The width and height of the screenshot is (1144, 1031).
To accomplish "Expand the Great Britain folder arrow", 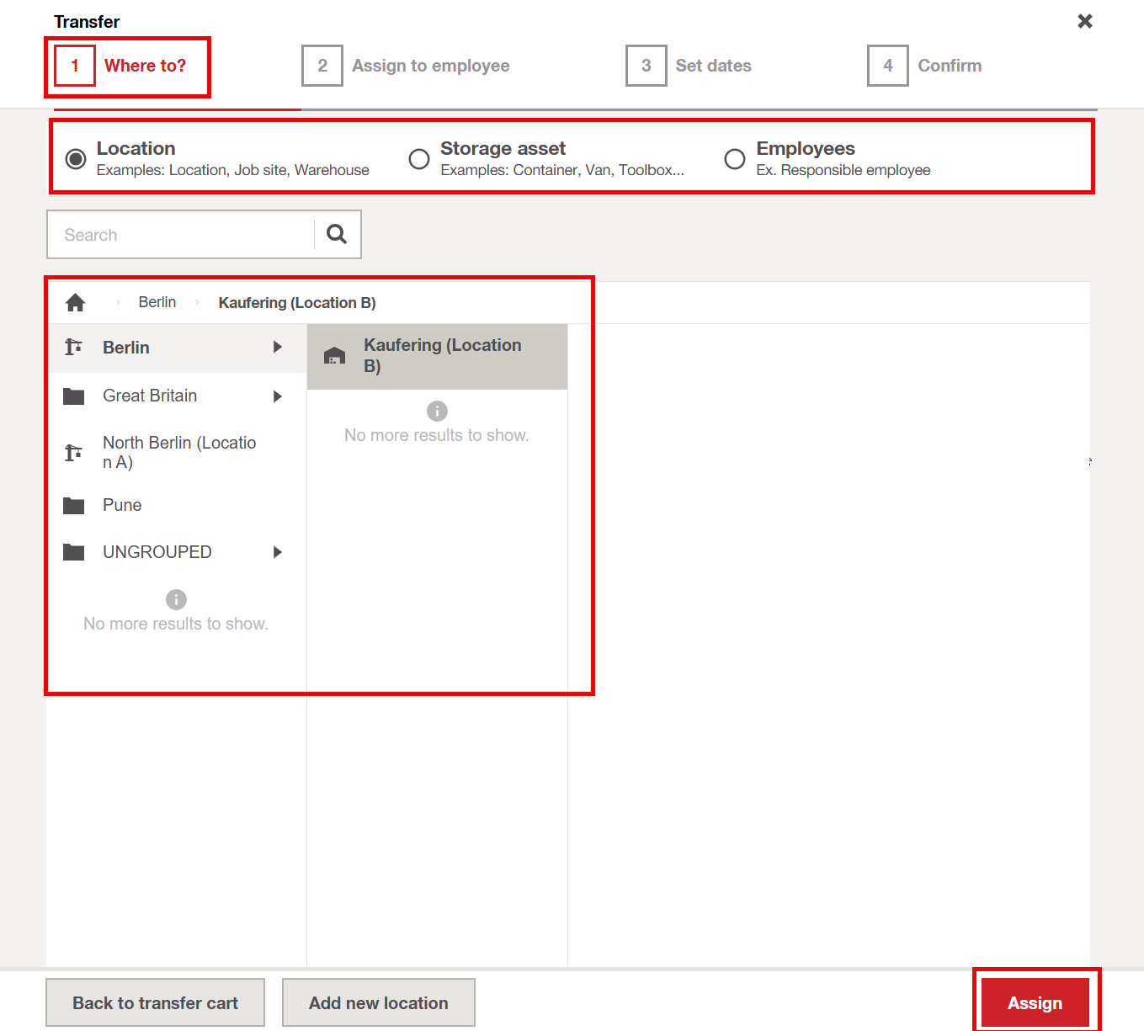I will [x=278, y=396].
